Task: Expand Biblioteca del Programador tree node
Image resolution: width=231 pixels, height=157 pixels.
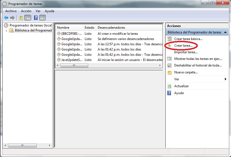Action: pos(7,31)
